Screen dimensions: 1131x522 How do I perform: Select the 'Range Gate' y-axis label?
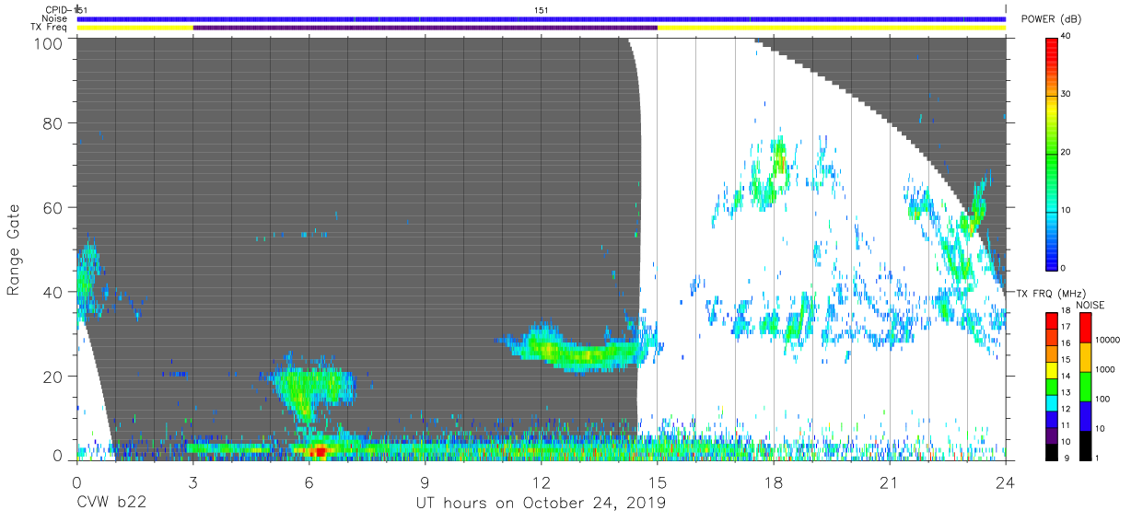point(14,250)
